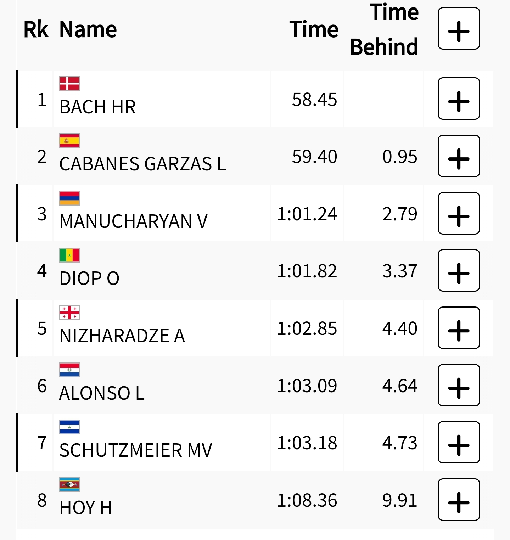Expand HOY H result details
The height and width of the screenshot is (540, 510).
459,500
